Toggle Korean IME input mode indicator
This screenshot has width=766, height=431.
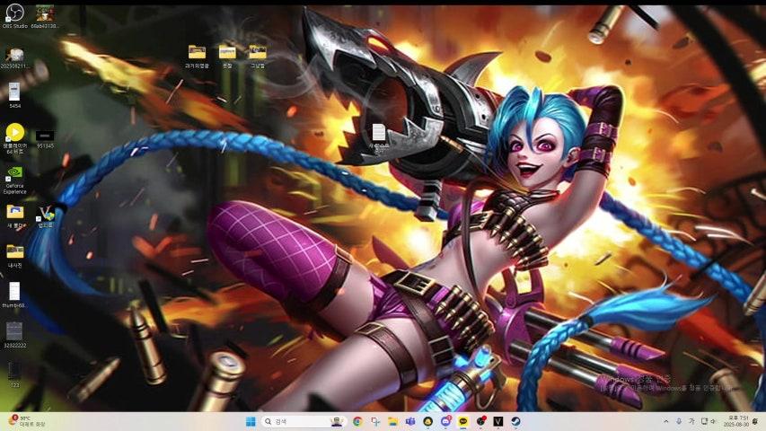coord(691,421)
